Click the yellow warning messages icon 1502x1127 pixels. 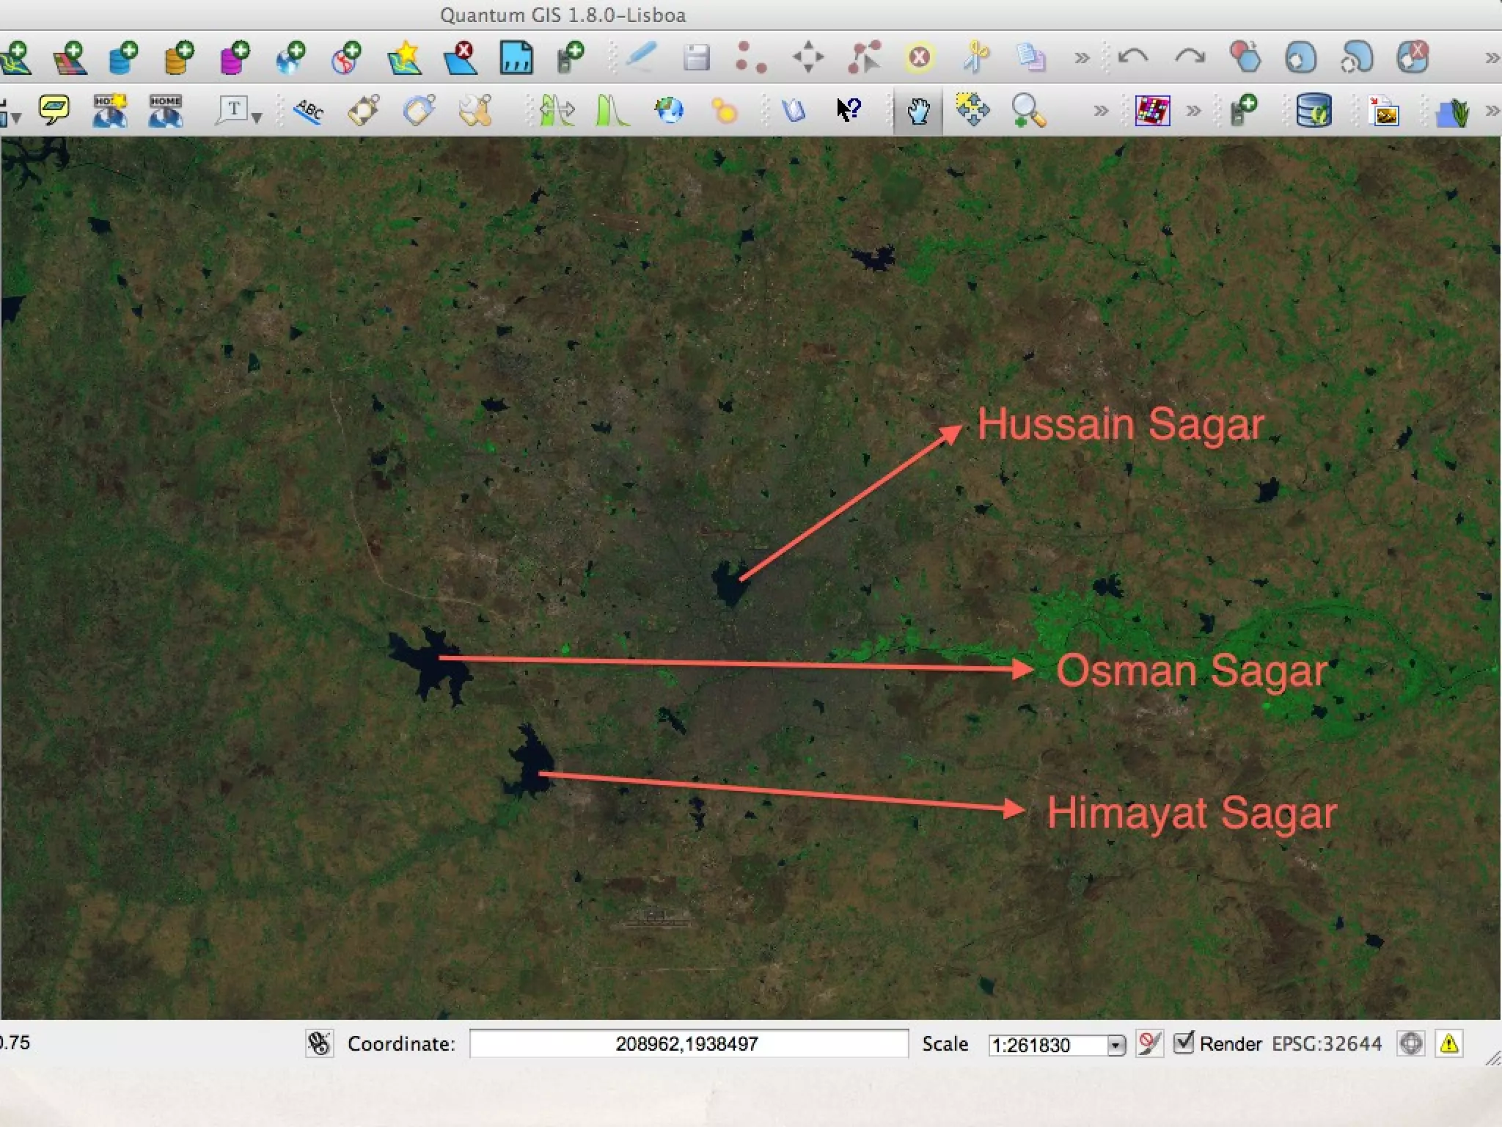pos(1449,1043)
